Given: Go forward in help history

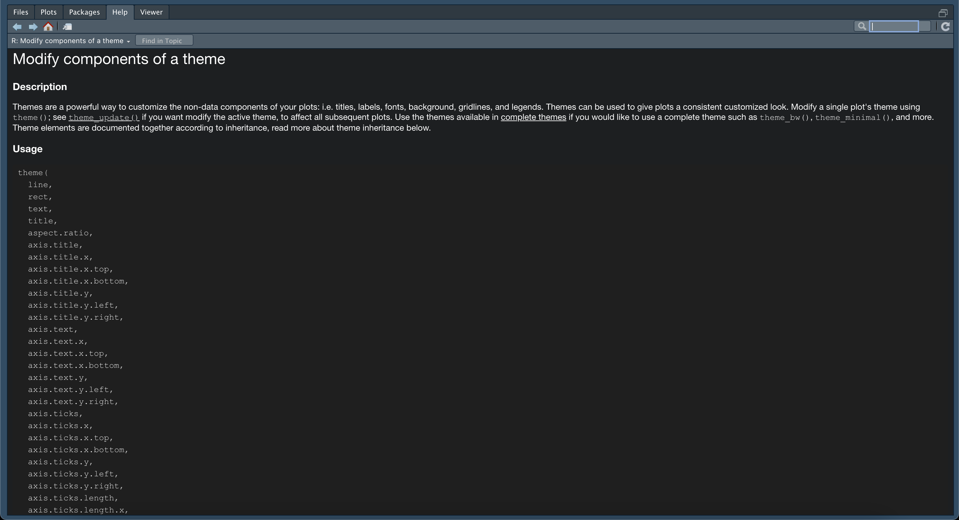Looking at the screenshot, I should pyautogui.click(x=33, y=27).
